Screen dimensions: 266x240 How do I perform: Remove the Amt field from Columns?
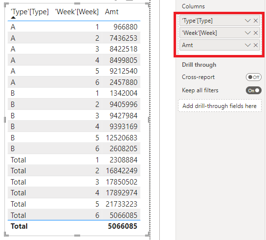click(256, 45)
